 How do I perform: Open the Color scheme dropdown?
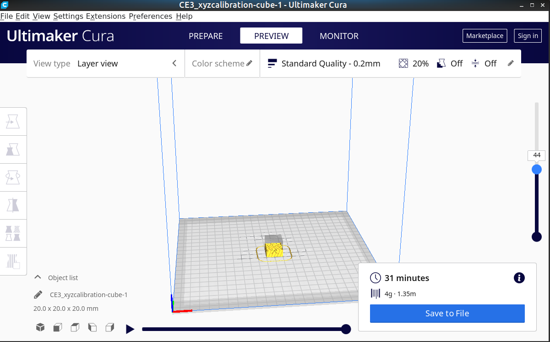(x=222, y=63)
